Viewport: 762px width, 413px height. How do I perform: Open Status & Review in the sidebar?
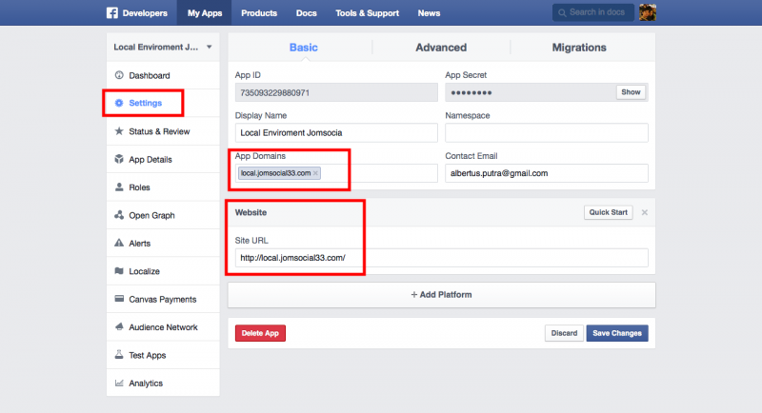(x=163, y=131)
